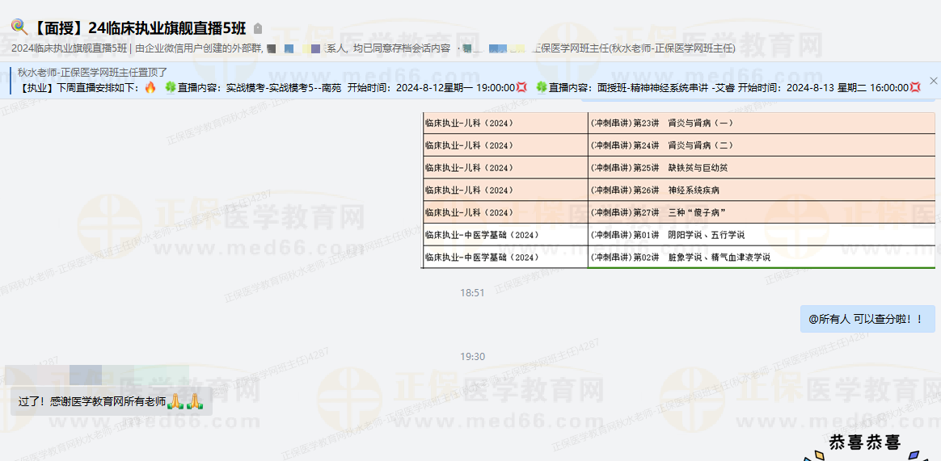Click the blurred sender name above 过了 message
Viewport: 941px width, 461px height.
[x=65, y=375]
